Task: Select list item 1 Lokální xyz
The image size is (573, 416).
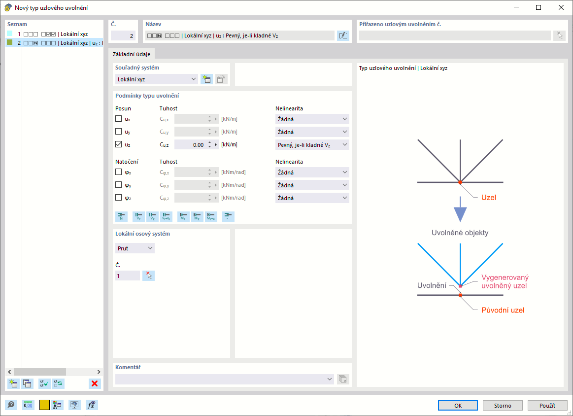Action: tap(55, 34)
